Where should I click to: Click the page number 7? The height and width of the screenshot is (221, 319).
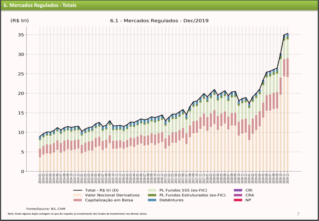(x=298, y=214)
